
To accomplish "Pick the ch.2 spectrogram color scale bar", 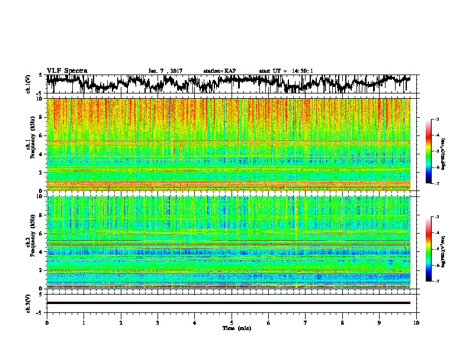I will pyautogui.click(x=428, y=249).
